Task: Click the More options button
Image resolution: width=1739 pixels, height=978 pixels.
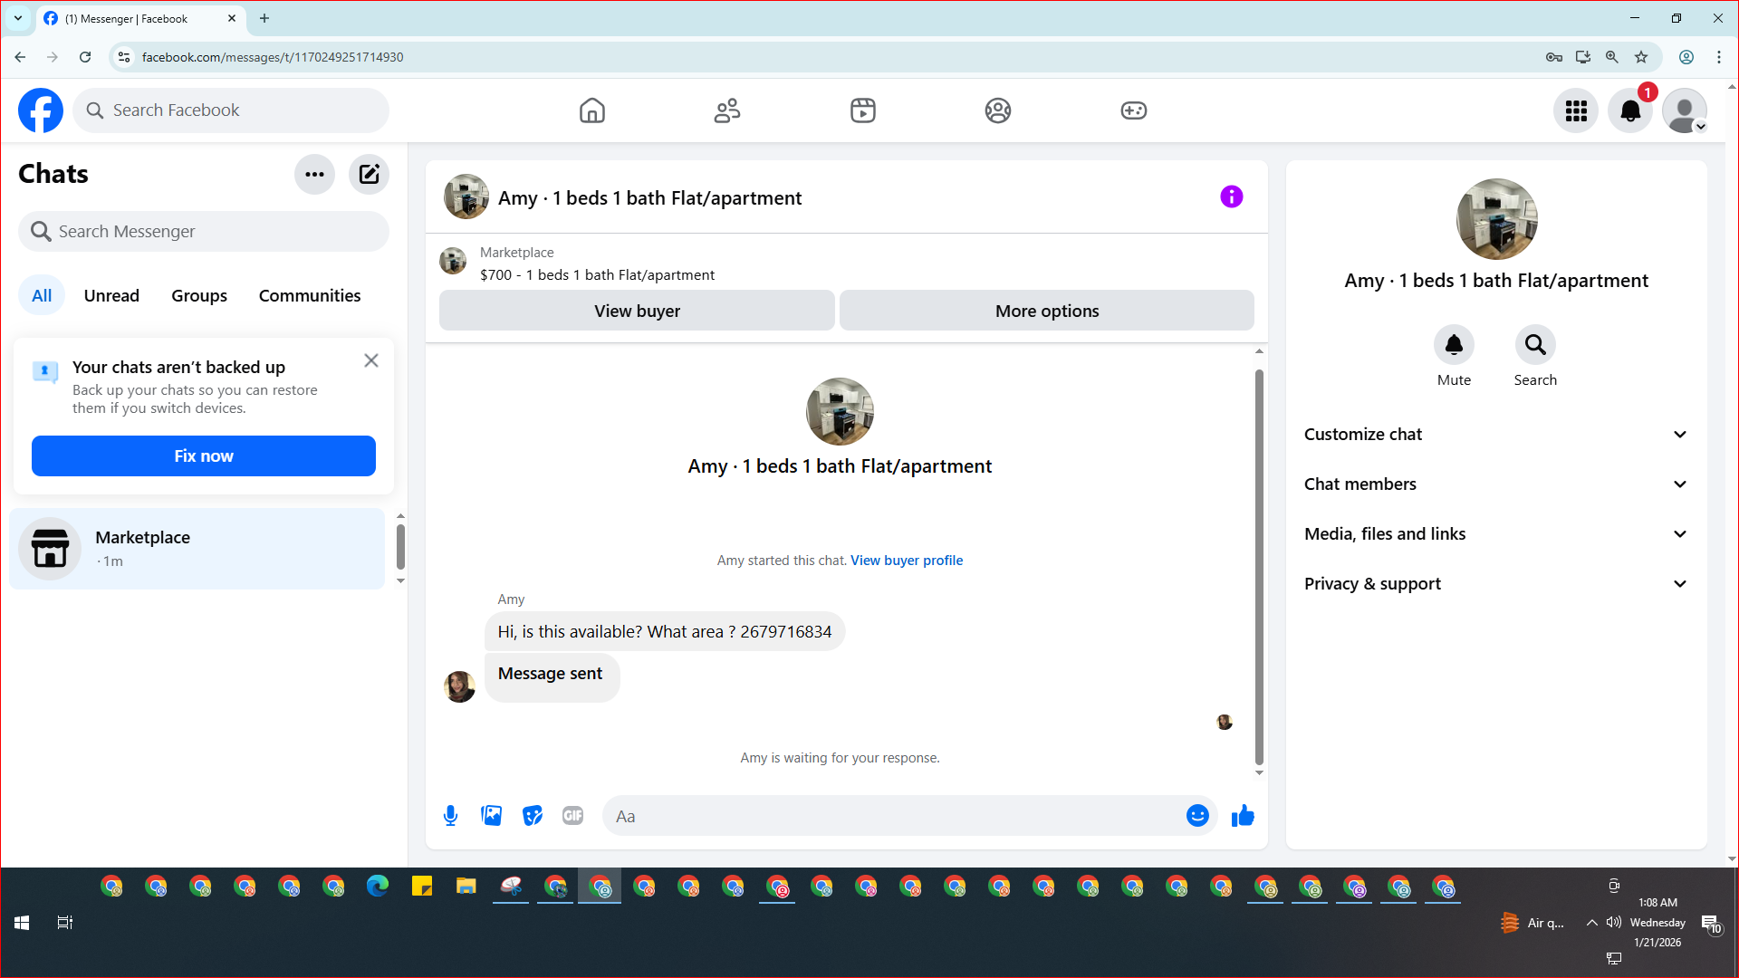Action: 1047,311
